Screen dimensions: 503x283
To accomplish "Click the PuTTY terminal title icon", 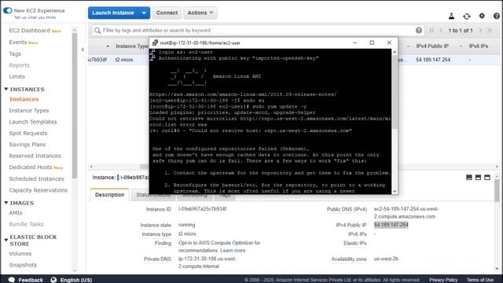I will pos(155,42).
